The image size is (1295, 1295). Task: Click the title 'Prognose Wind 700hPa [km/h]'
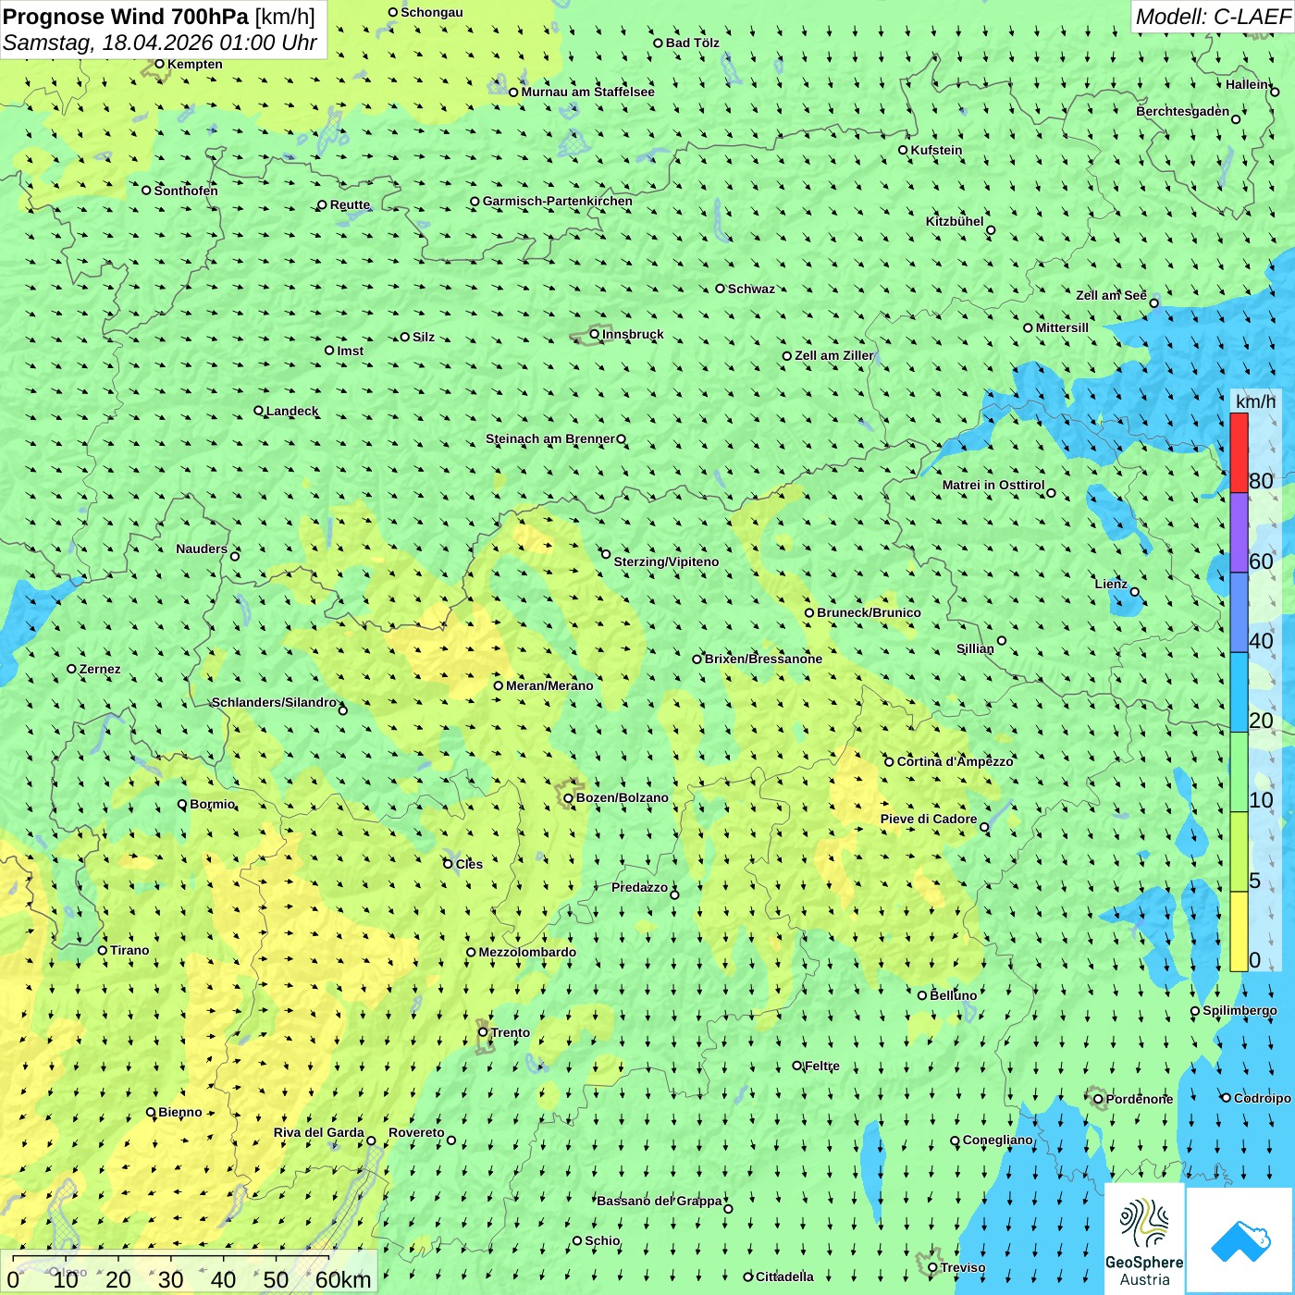pyautogui.click(x=159, y=17)
